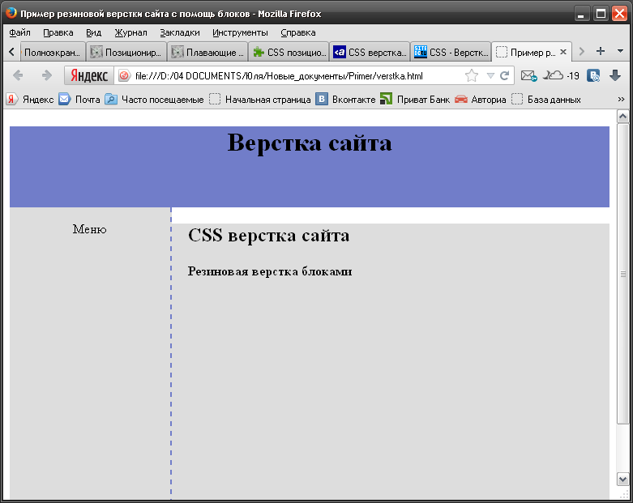Click the site identity icon in address bar
Viewport: 633px width, 503px height.
point(124,76)
